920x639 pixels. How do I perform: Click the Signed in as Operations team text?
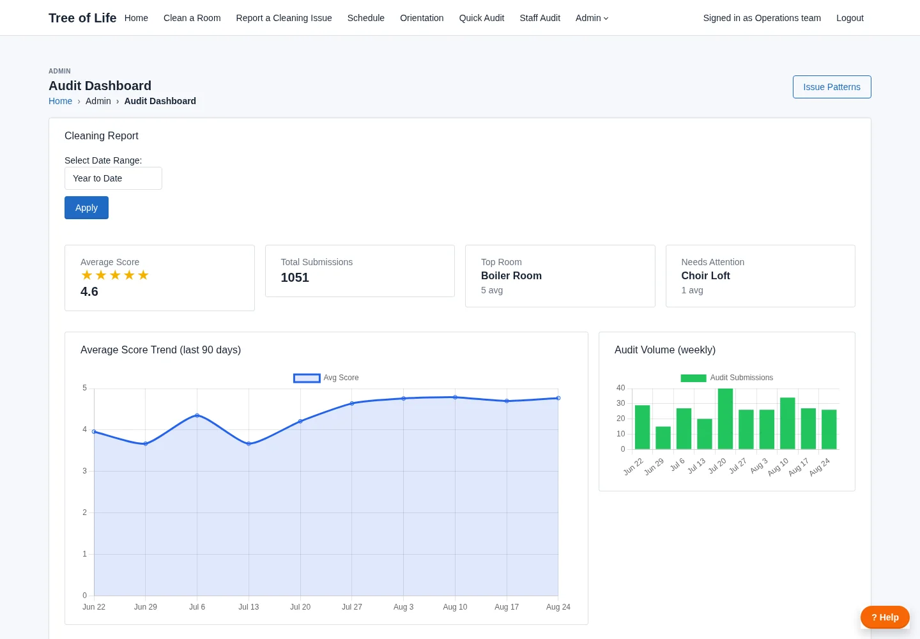pyautogui.click(x=762, y=18)
